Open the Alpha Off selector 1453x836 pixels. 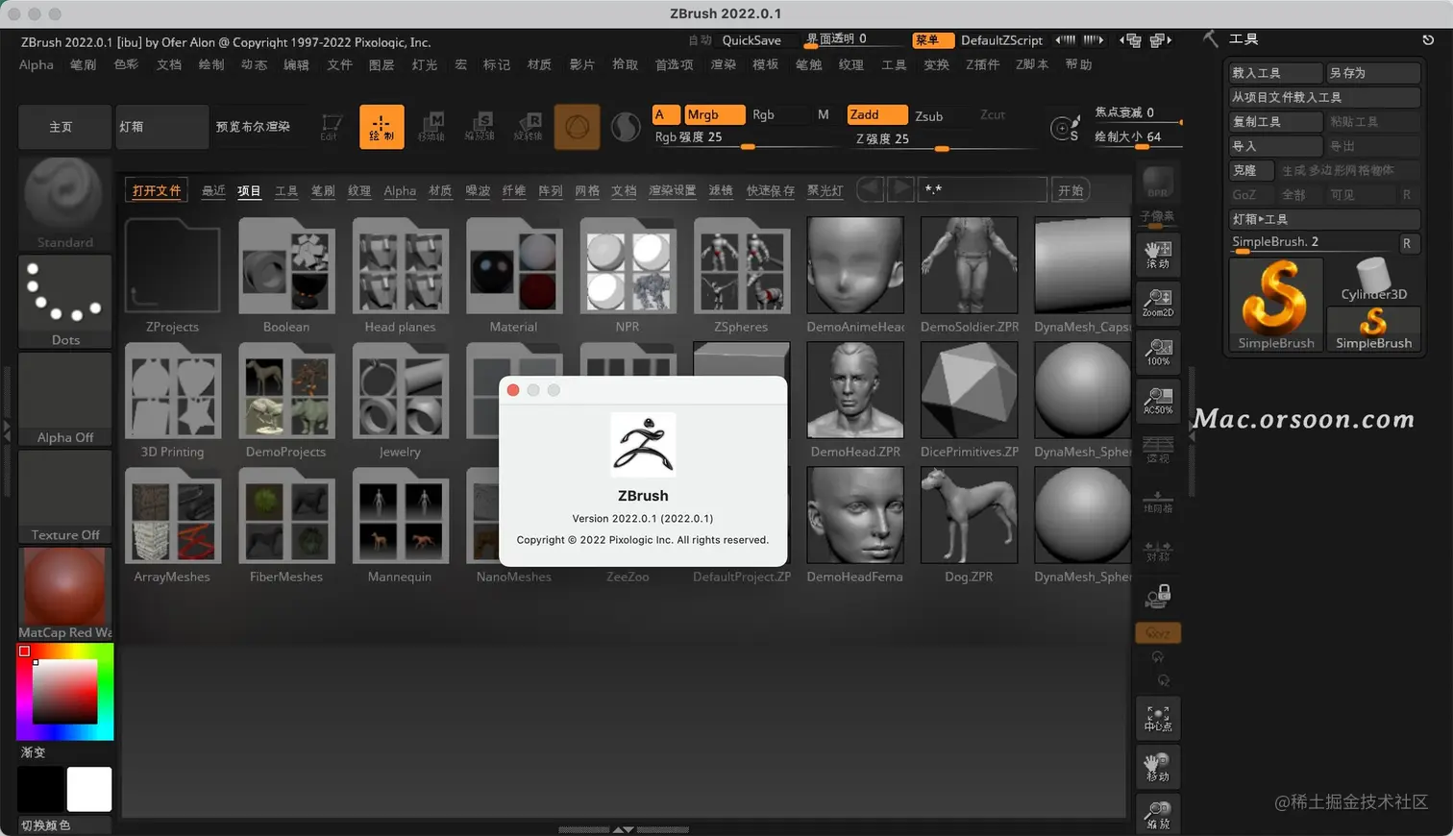[x=65, y=399]
